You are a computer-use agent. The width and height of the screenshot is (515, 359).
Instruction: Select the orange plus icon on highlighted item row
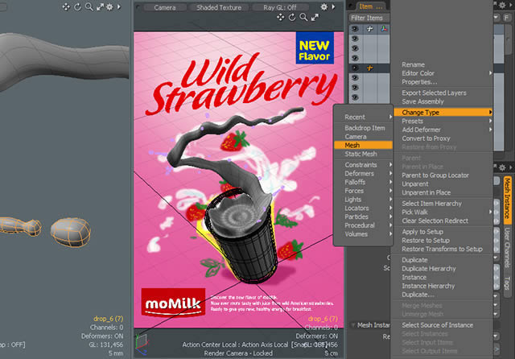(x=369, y=68)
